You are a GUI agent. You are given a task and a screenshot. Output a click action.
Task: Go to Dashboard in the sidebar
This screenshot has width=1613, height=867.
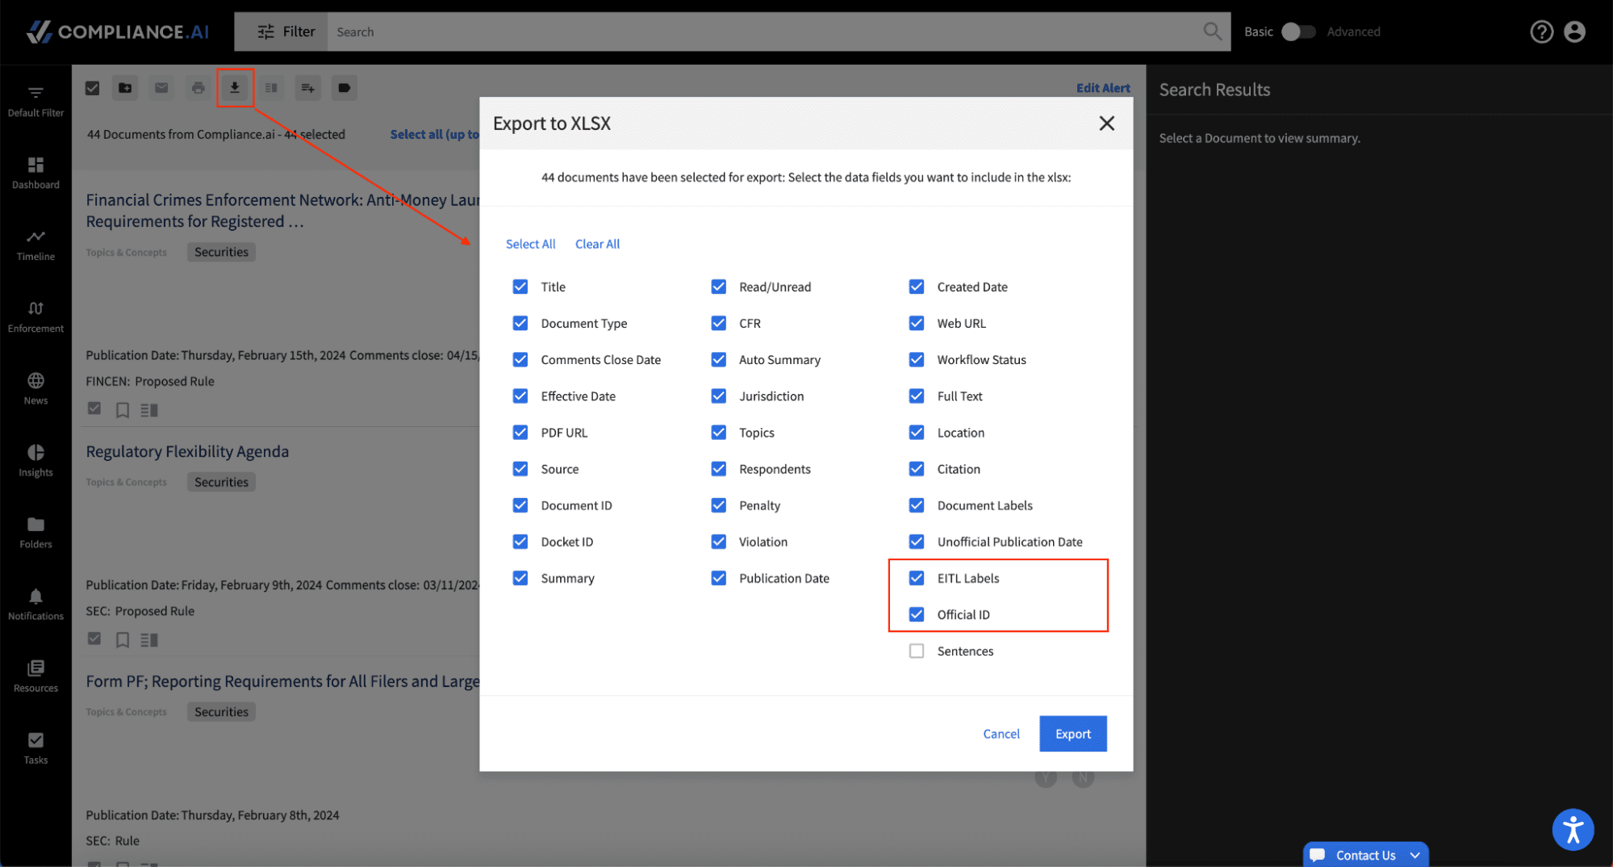tap(36, 173)
